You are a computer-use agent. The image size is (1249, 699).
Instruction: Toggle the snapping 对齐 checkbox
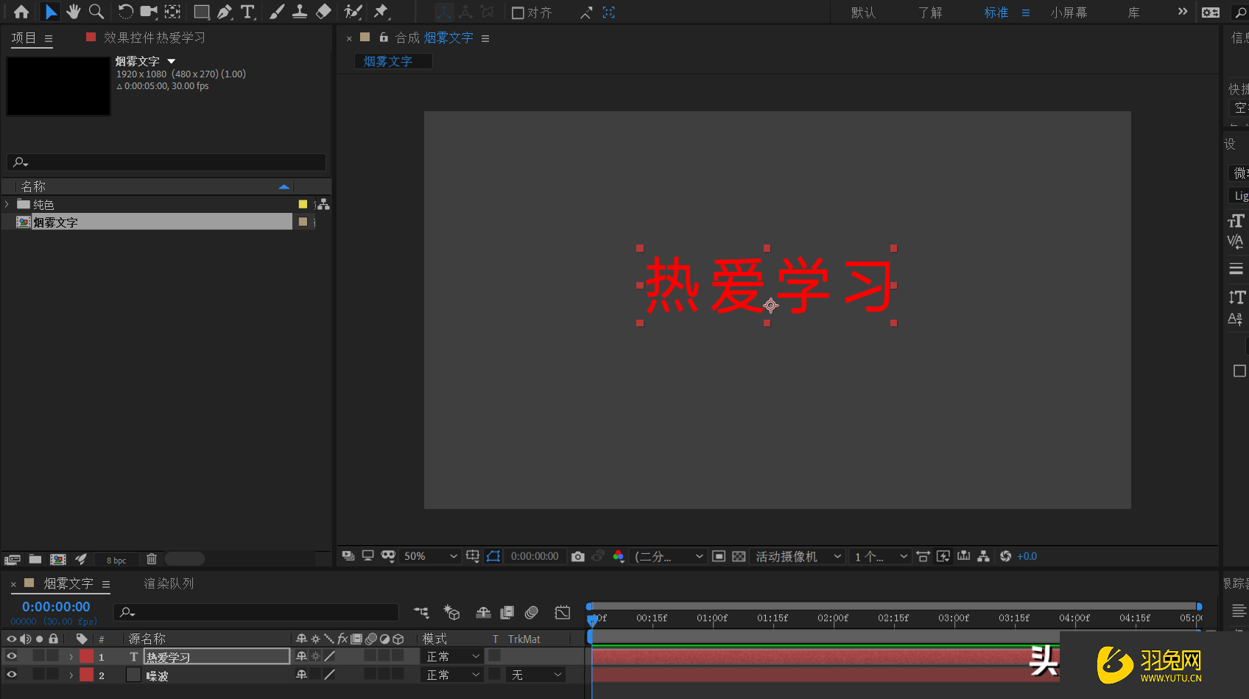point(518,13)
